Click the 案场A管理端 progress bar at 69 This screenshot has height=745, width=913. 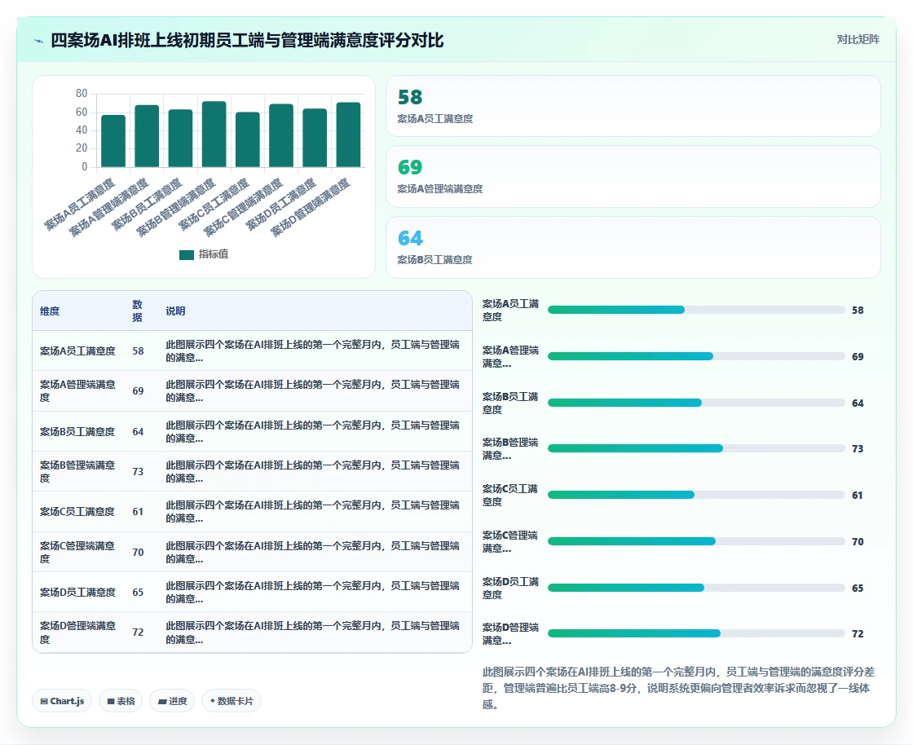(x=696, y=356)
